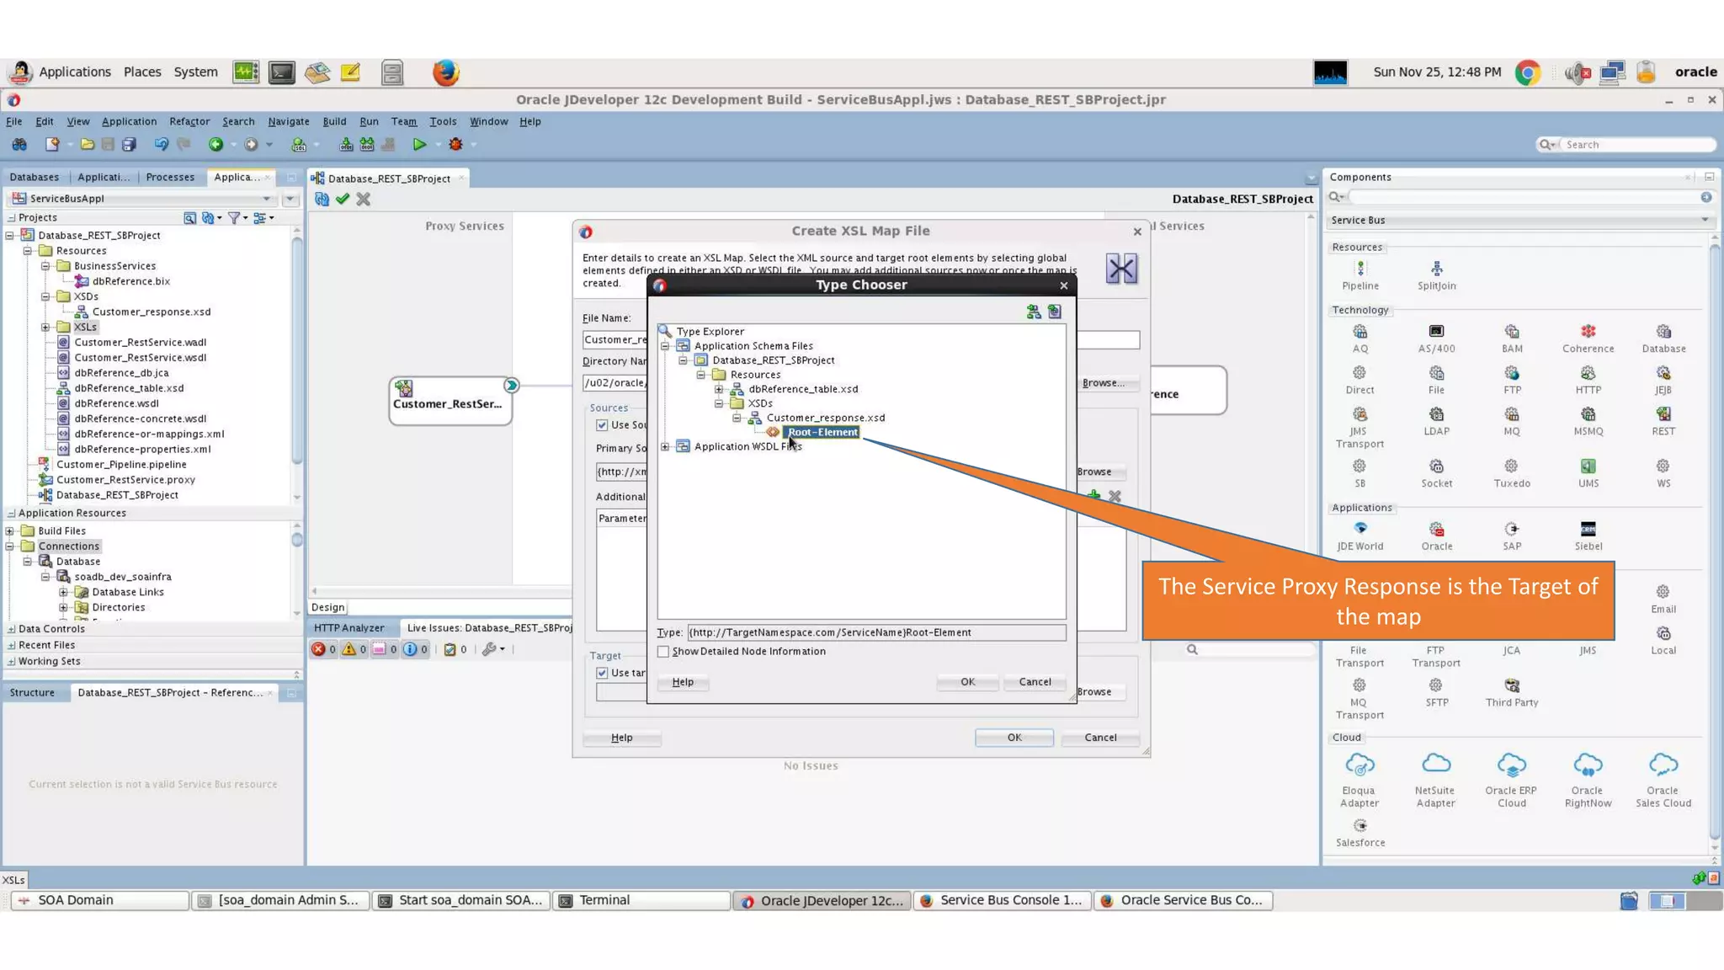The width and height of the screenshot is (1724, 970).
Task: Select dbReference.bix in Projects tree
Action: [131, 281]
